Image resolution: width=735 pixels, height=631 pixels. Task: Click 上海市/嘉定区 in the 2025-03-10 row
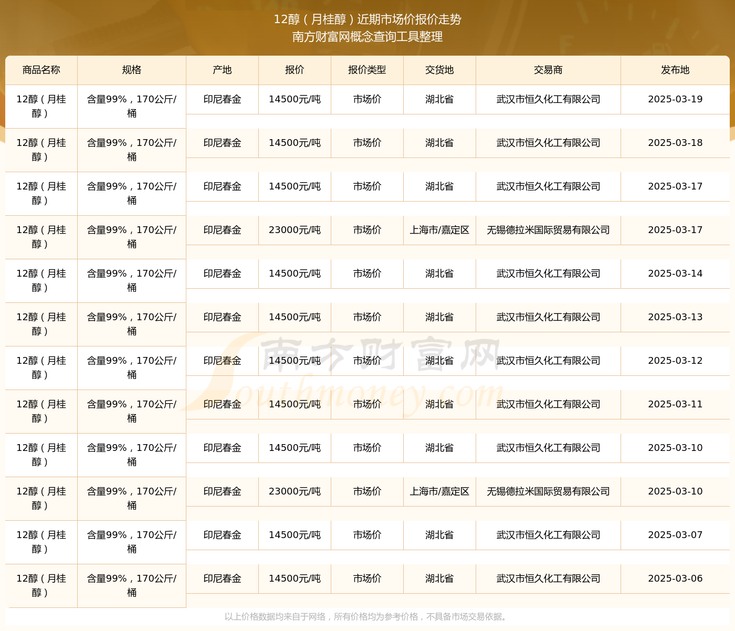pyautogui.click(x=439, y=491)
